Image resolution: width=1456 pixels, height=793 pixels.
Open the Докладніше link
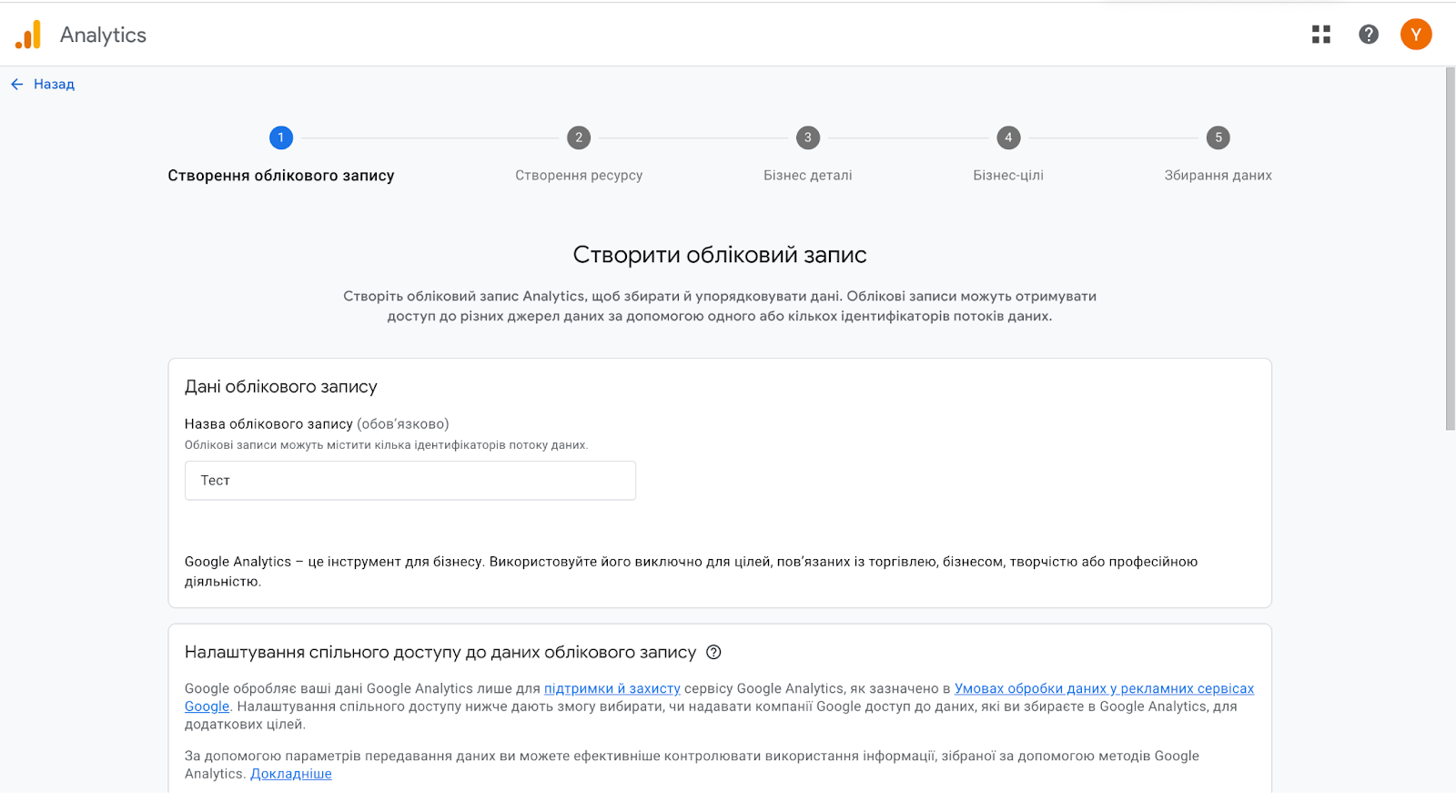[x=291, y=774]
